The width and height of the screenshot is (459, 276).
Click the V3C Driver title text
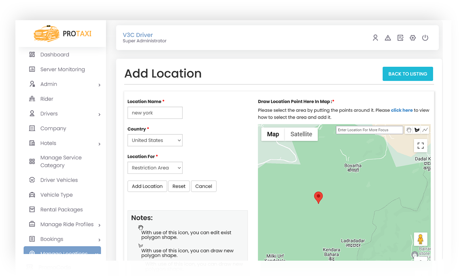point(137,35)
